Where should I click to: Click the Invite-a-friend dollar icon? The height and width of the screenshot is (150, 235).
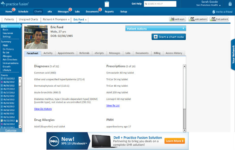click(214, 12)
